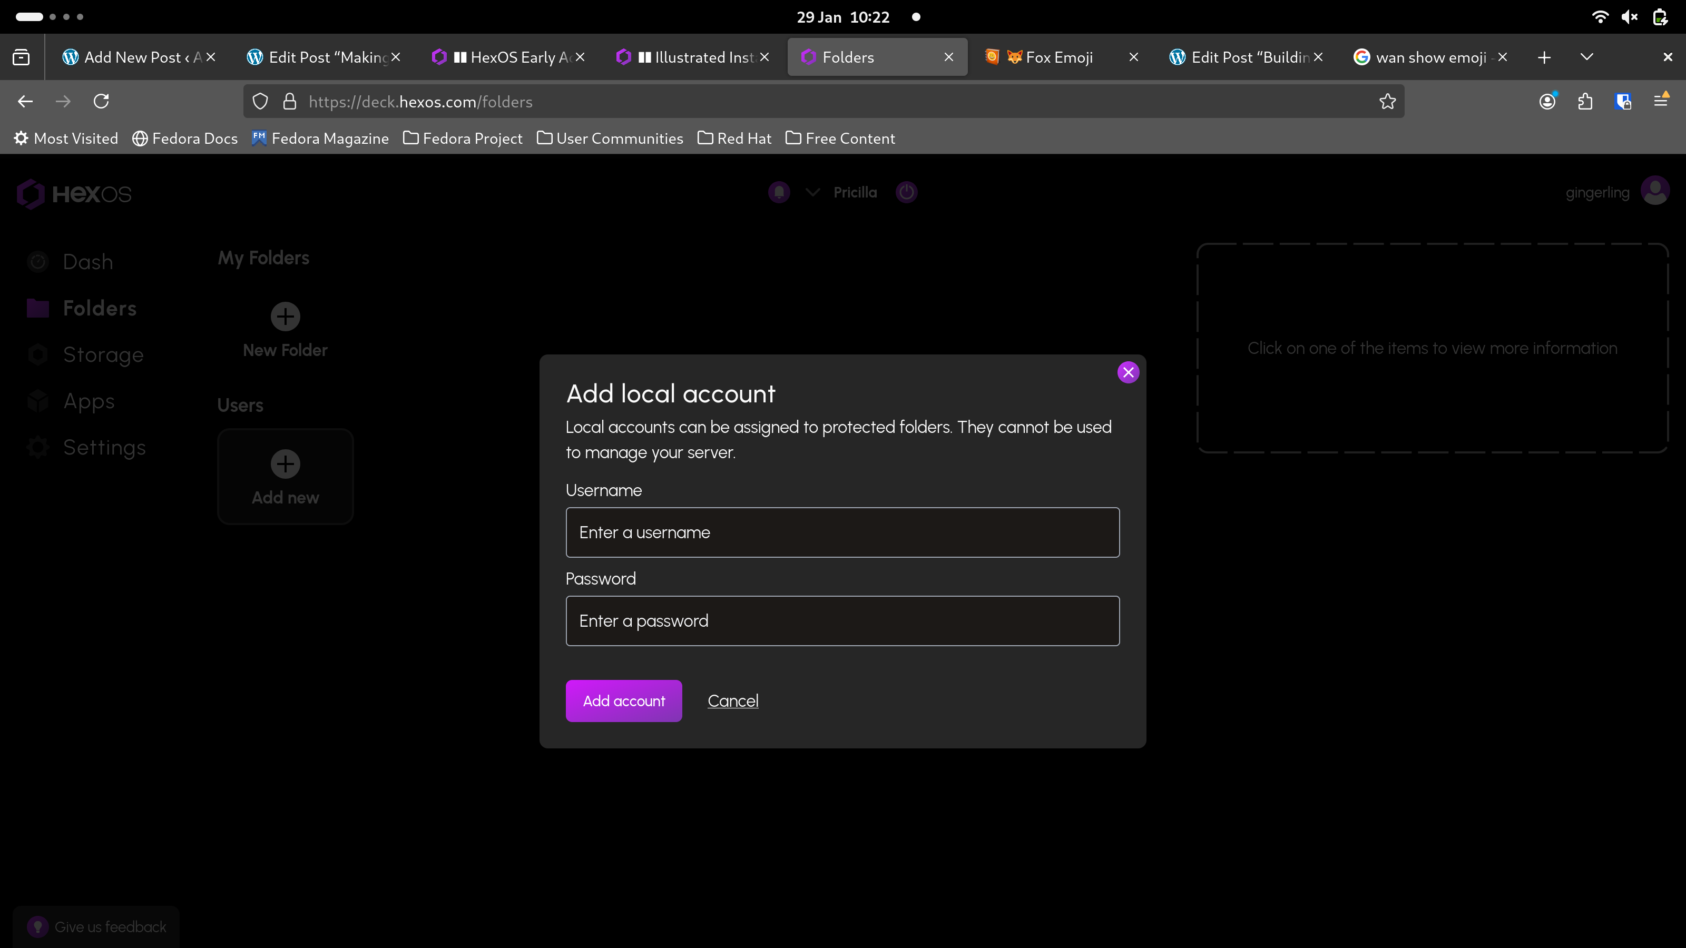
Task: Open the gingerling user avatar
Action: pos(1655,191)
